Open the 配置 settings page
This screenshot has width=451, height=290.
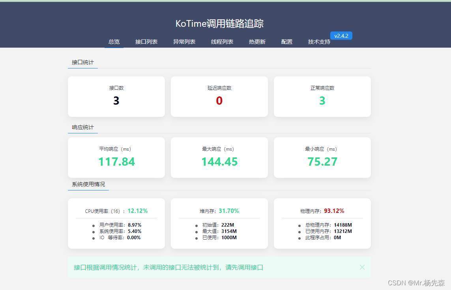click(286, 41)
